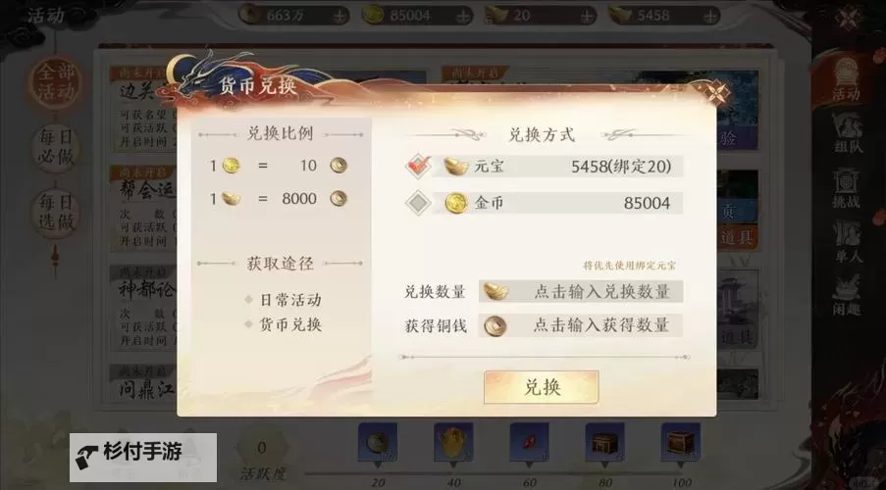Select the 金币 exchange method checkbox

tap(418, 203)
